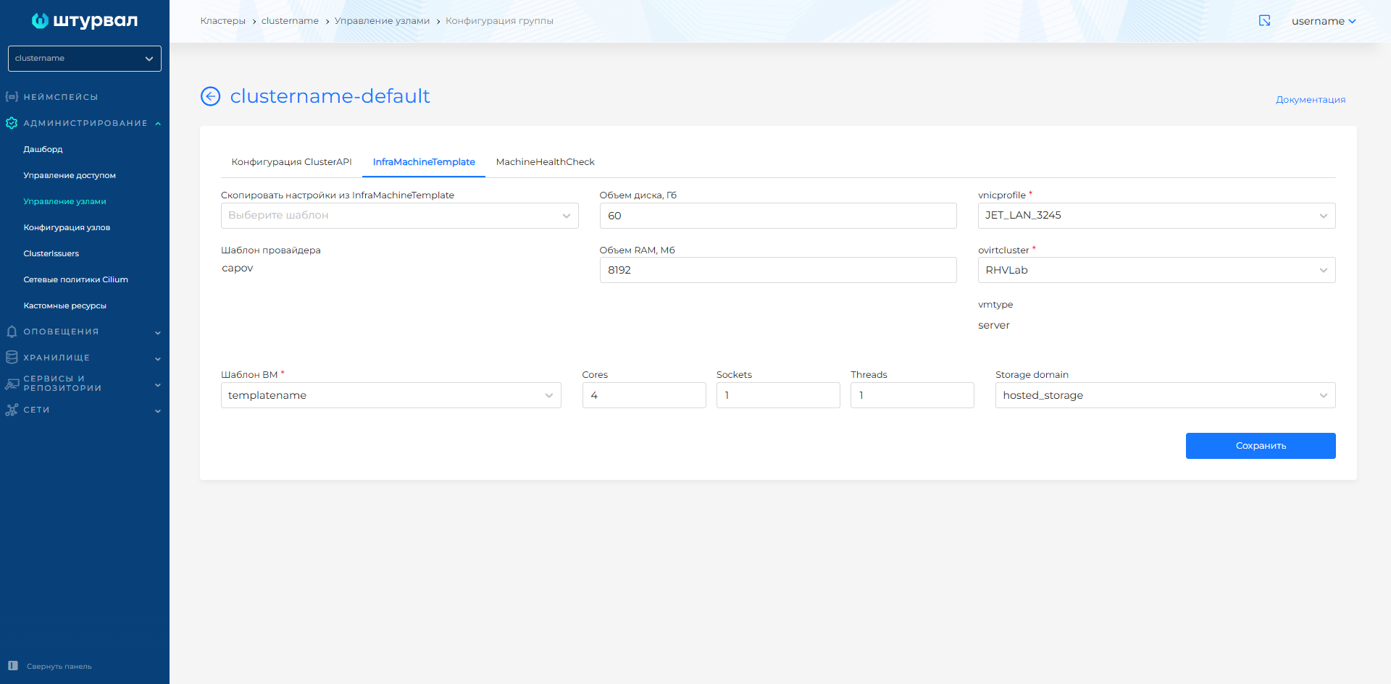The image size is (1391, 684).
Task: Click the clustername breadcrumb
Action: pos(290,21)
